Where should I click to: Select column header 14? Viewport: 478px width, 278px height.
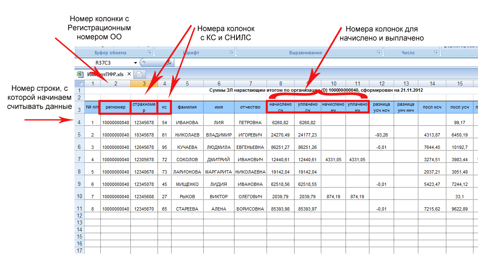(432, 83)
